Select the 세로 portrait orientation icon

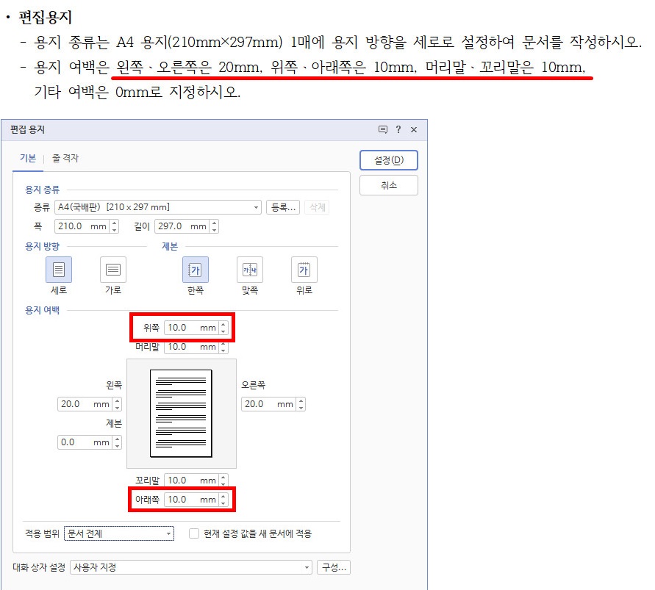[59, 270]
